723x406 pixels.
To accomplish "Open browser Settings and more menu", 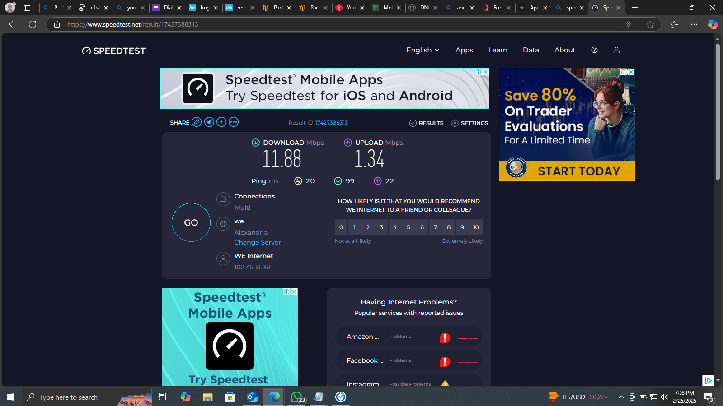I will (x=694, y=24).
